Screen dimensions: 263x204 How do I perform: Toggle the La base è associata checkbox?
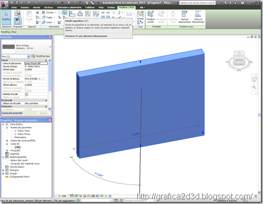pyautogui.click(x=27, y=72)
